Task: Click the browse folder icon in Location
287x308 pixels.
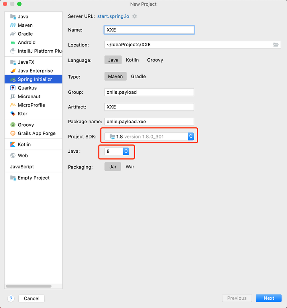Action: pyautogui.click(x=276, y=45)
